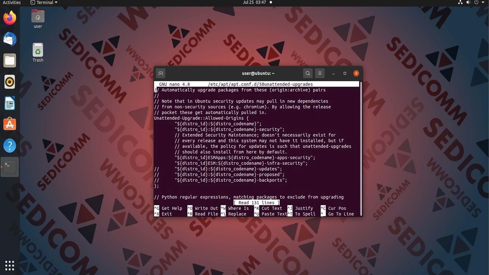489x275 pixels.
Task: Click the nano file path title
Action: coord(260,84)
